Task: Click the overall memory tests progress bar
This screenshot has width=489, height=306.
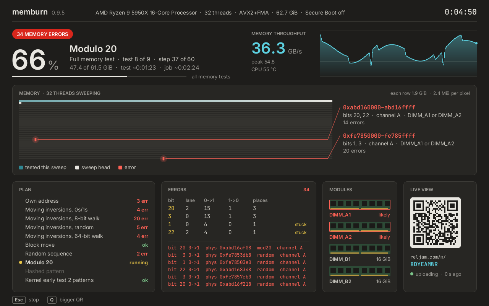Action: 99,76
